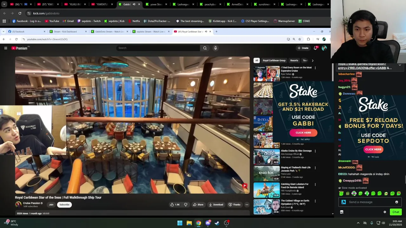Open File Explorer from taskbar
This screenshot has width=406, height=228.
coord(189,223)
